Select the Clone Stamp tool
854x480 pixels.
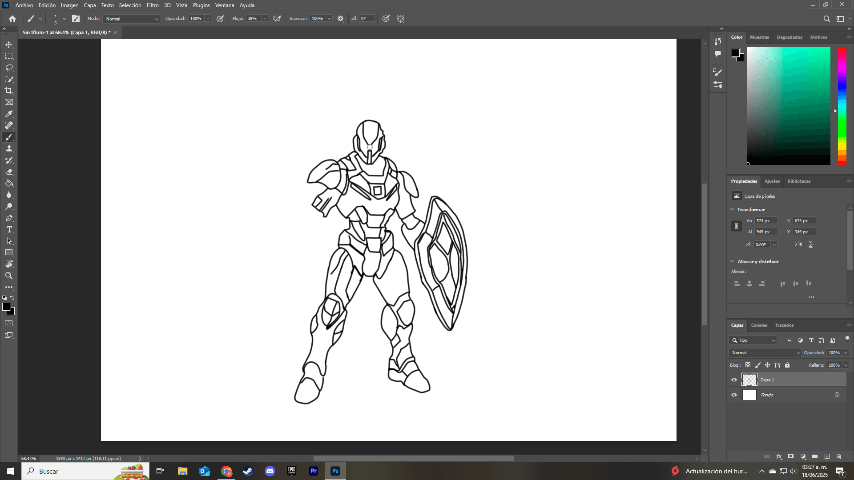[9, 149]
